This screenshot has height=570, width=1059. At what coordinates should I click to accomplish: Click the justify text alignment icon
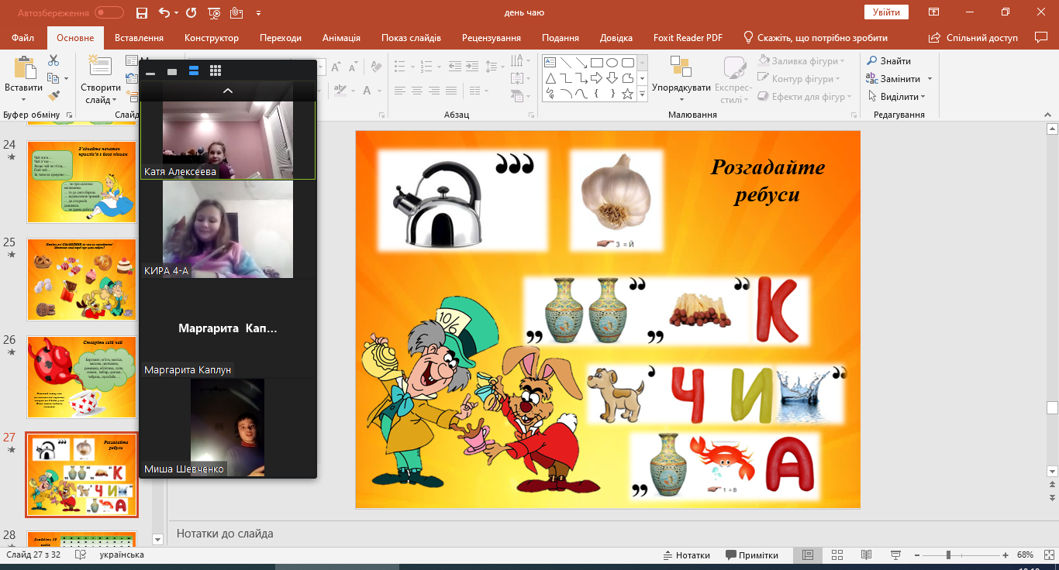453,91
